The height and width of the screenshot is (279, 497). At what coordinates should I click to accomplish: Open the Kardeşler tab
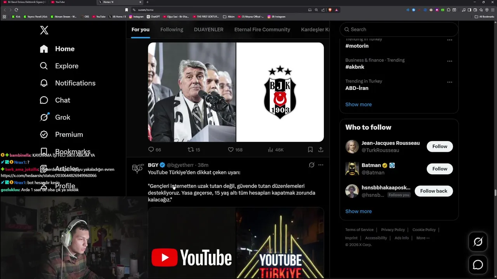315,29
